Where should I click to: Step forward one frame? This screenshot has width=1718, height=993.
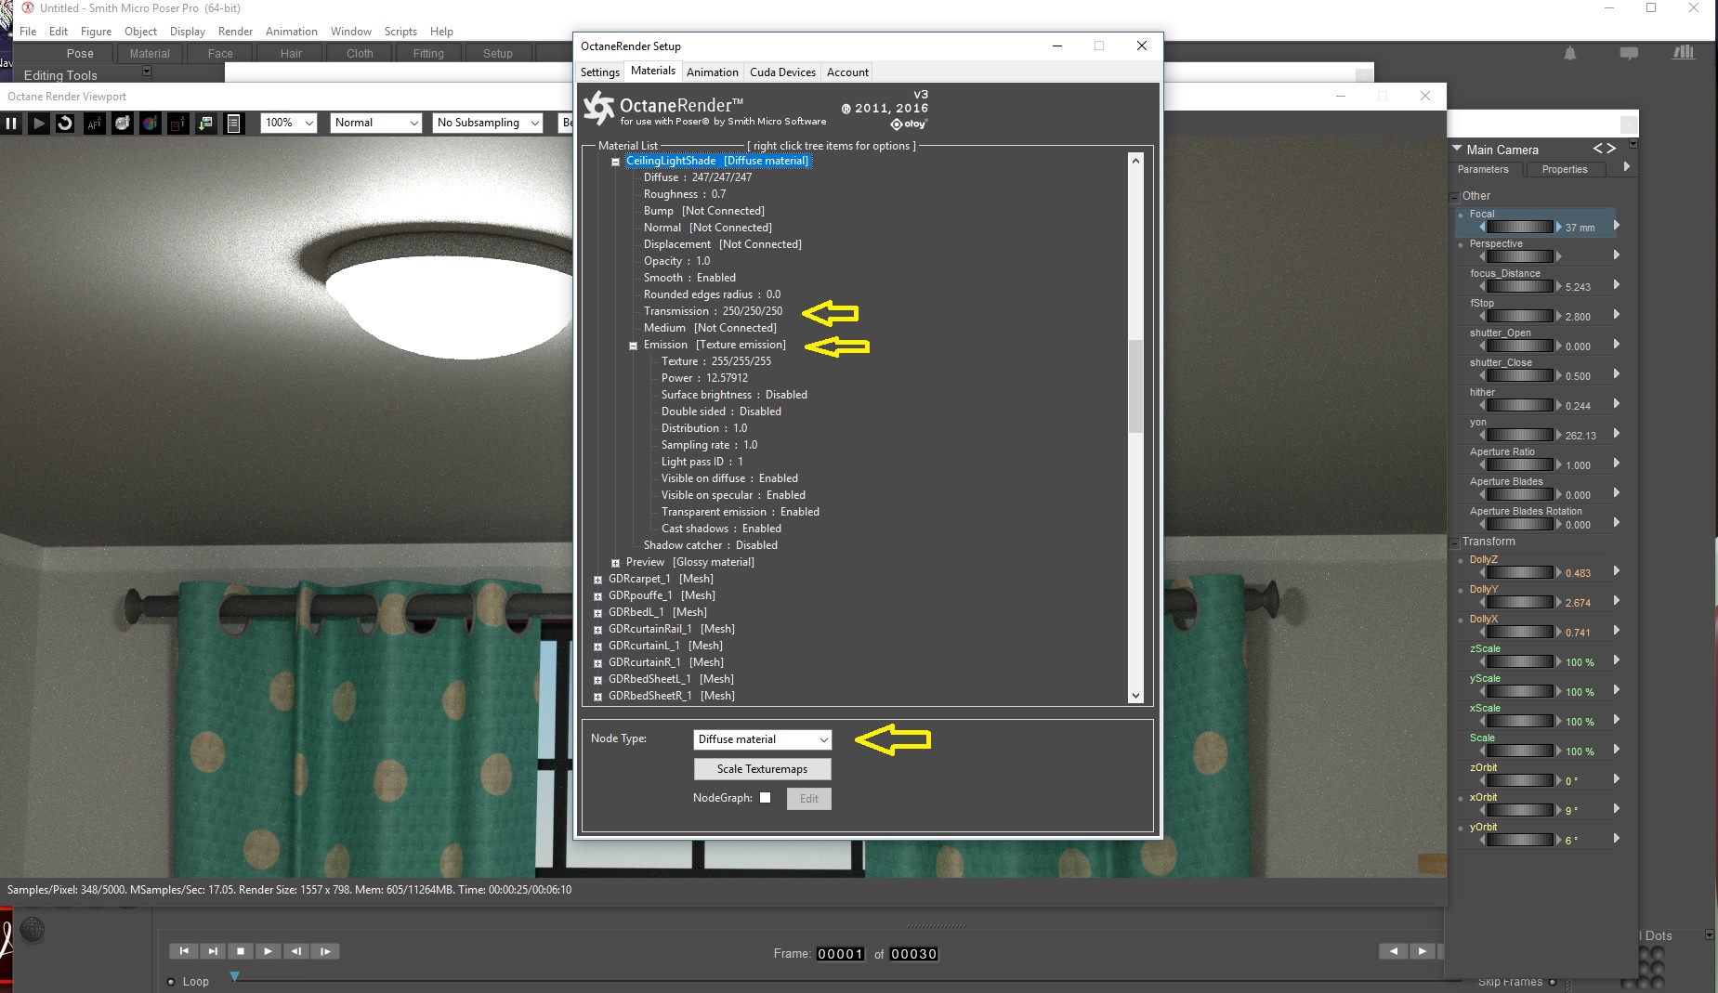(325, 951)
